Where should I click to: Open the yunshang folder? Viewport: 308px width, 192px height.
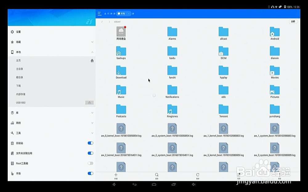point(275,111)
